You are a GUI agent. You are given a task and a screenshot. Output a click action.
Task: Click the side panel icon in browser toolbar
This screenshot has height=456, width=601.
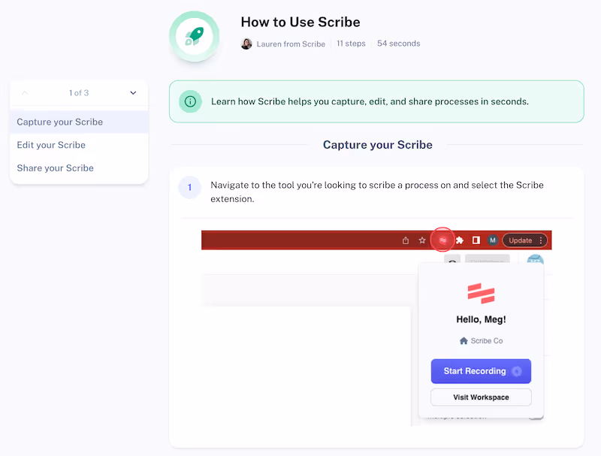tap(476, 240)
